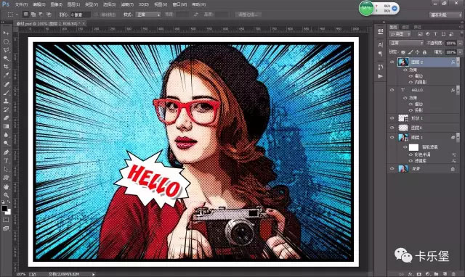Toggle smart filters visibility on 图层 1
465x277 pixels.
coord(405,146)
